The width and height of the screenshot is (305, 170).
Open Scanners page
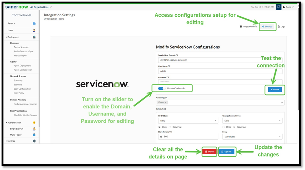click(x=18, y=85)
